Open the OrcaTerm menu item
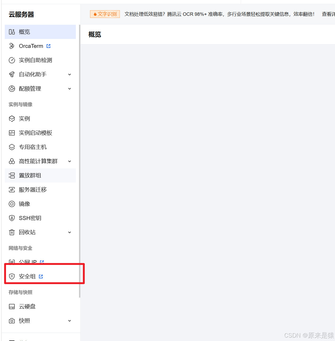This screenshot has width=335, height=341. coord(40,46)
